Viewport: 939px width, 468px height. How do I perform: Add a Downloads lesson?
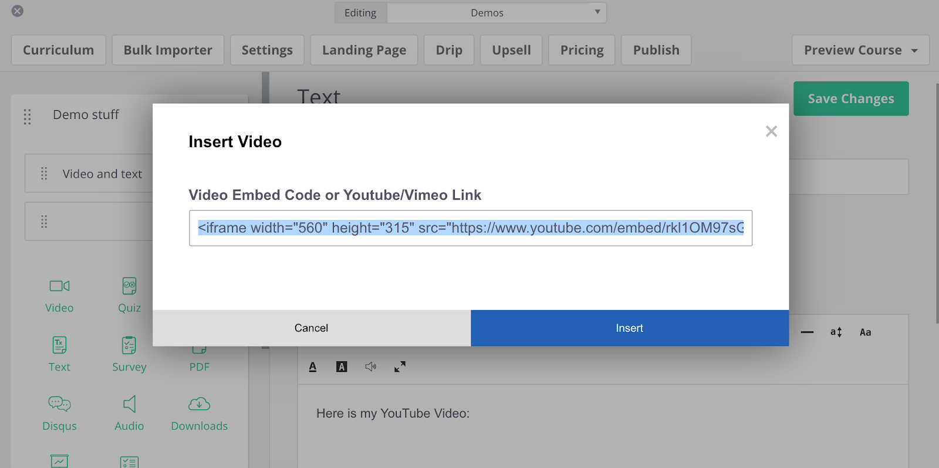click(x=200, y=413)
